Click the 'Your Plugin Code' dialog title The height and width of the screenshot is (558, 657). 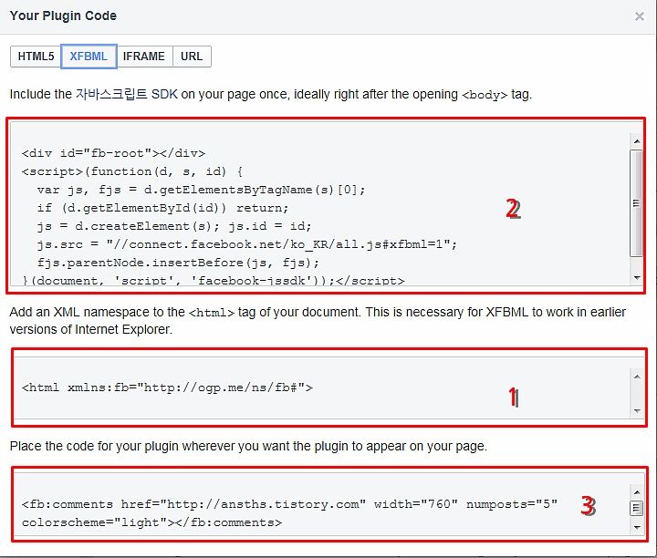pyautogui.click(x=63, y=15)
